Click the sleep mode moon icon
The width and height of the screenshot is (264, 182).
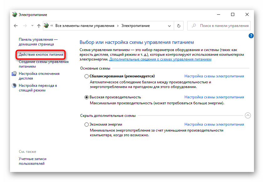14,86
